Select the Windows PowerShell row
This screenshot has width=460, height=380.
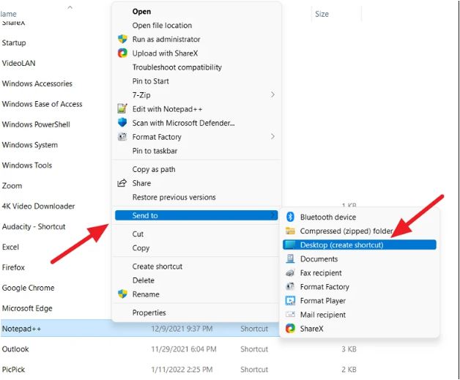coord(36,124)
